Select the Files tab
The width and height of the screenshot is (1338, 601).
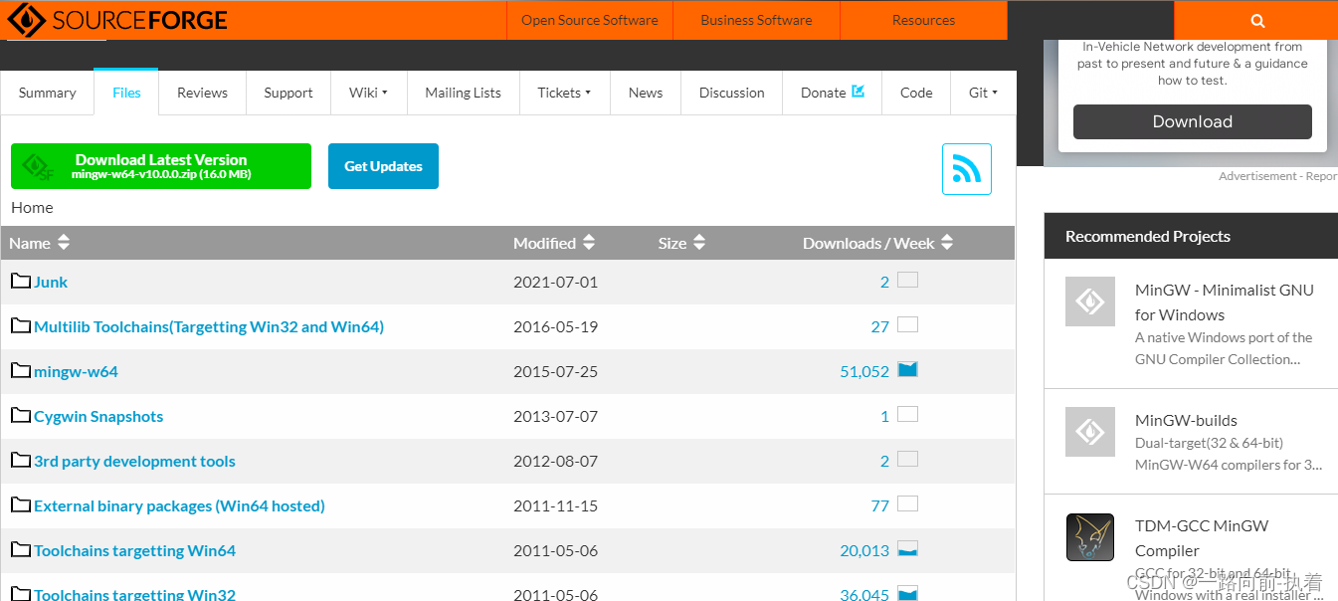tap(126, 93)
